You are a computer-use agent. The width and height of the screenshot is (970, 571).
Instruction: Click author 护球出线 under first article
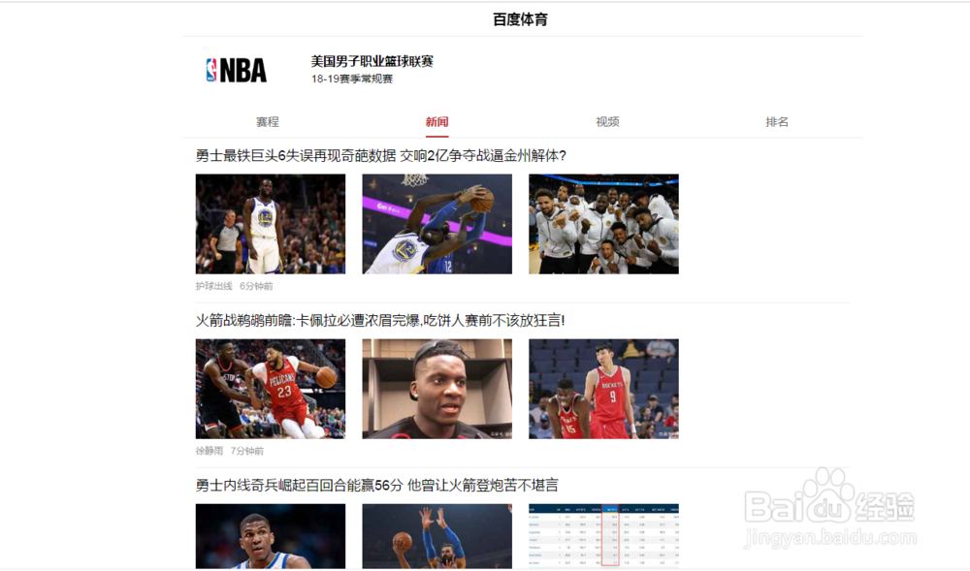point(214,285)
